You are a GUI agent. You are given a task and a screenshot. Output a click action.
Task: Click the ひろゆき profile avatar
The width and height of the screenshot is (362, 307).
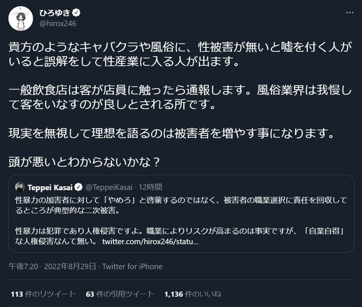(21, 18)
